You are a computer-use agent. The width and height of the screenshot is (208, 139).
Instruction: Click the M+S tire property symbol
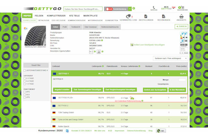point(91,52)
